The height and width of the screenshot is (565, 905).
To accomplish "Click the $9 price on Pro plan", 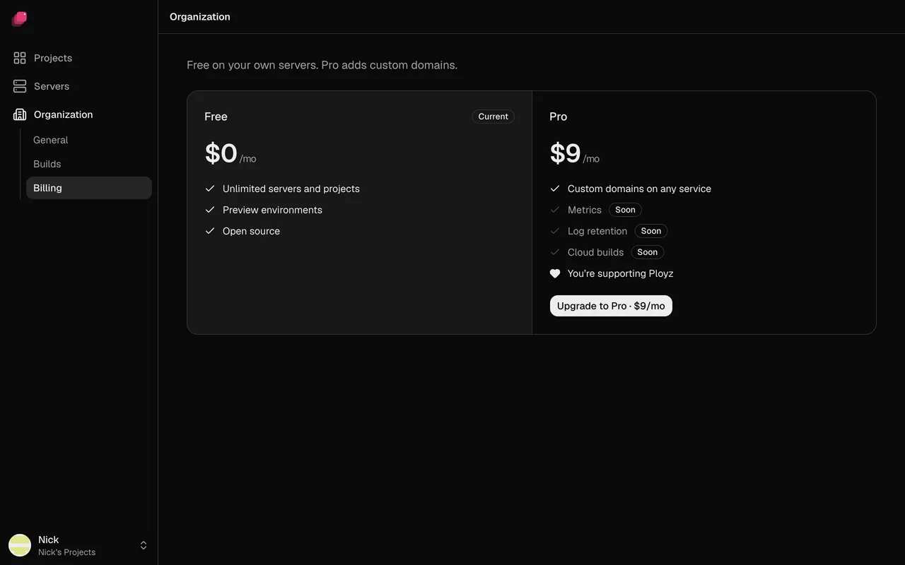I will point(565,153).
